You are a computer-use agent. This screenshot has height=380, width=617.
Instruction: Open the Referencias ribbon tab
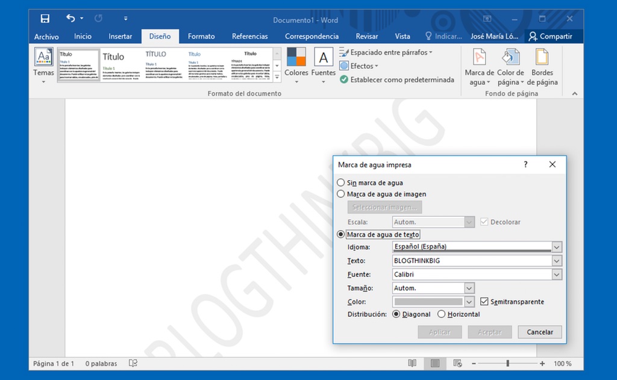250,36
